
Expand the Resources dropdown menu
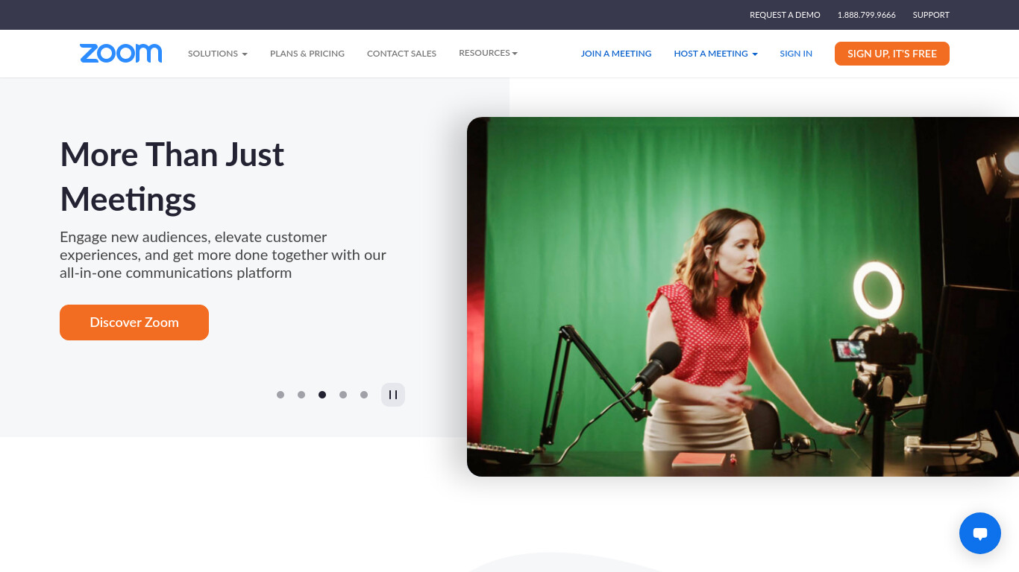pos(488,53)
